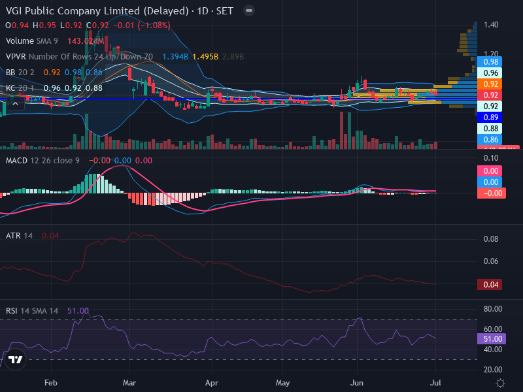Select the KC 20 1 indicator legend

pyautogui.click(x=20, y=88)
